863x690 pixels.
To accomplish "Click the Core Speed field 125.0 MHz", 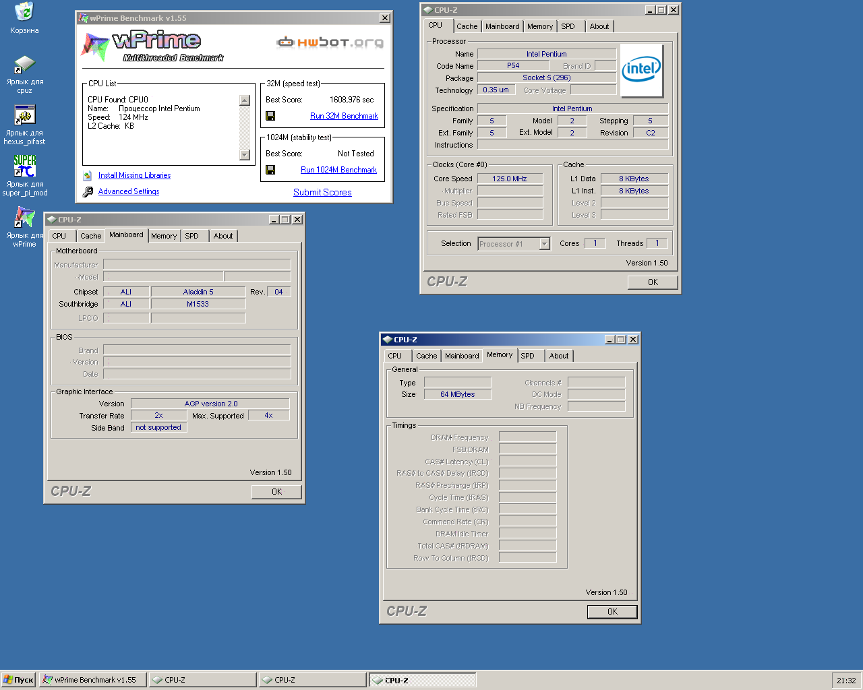I will (510, 179).
